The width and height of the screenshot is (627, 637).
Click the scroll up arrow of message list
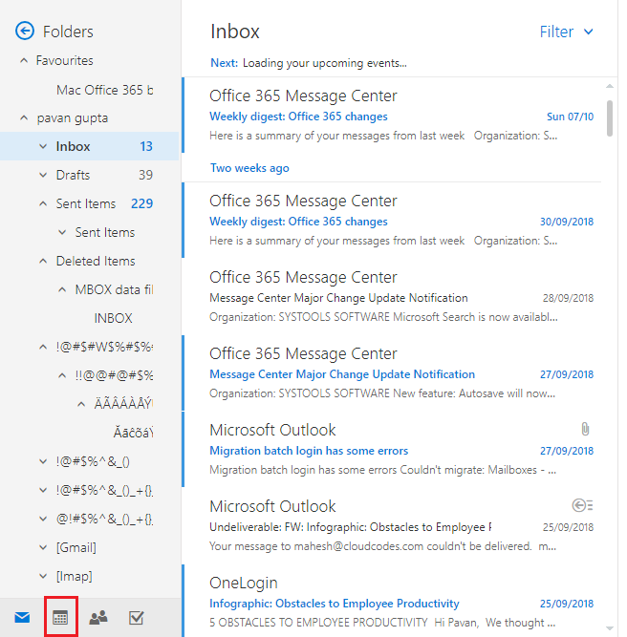[x=610, y=86]
